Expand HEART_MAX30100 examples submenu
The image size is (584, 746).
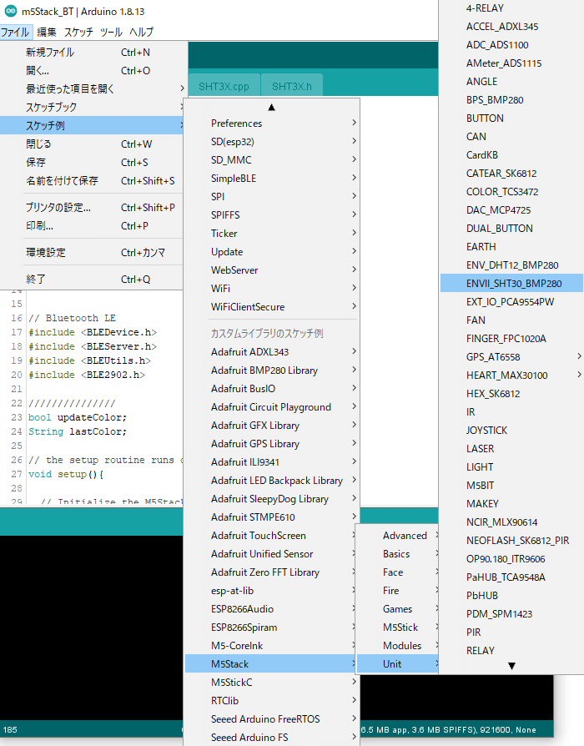[x=511, y=376]
